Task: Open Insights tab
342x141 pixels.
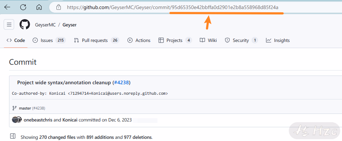Action: point(278,40)
